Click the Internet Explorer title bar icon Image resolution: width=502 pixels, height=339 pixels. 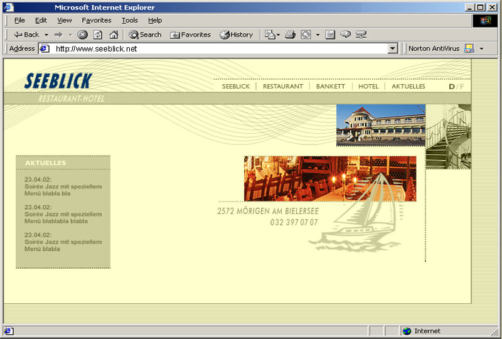click(x=9, y=7)
